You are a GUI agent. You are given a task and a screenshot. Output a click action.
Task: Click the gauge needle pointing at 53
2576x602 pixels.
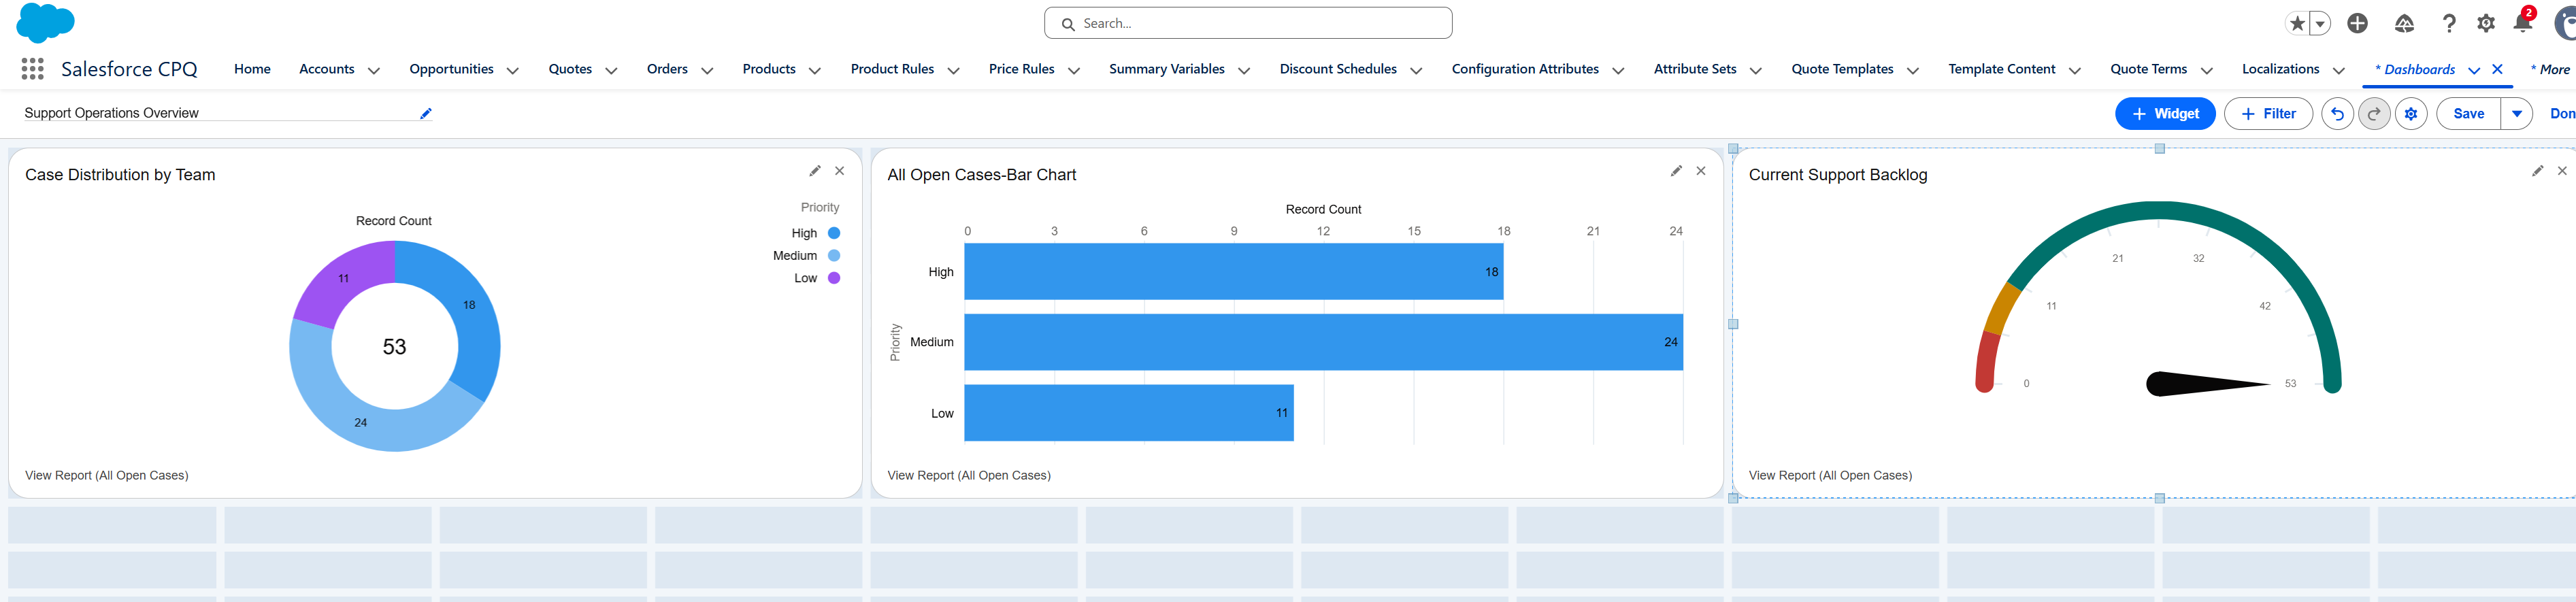(2208, 383)
